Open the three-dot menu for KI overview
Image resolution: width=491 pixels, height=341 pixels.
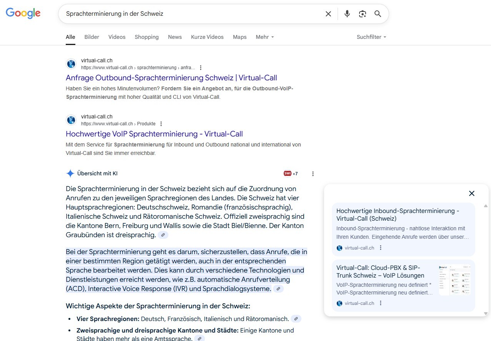tap(313, 174)
